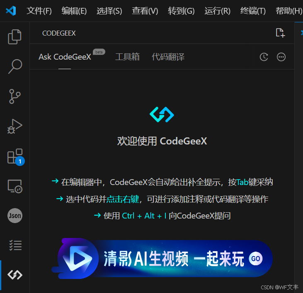Open Extensions view with badge
The image size is (303, 293).
click(x=15, y=156)
